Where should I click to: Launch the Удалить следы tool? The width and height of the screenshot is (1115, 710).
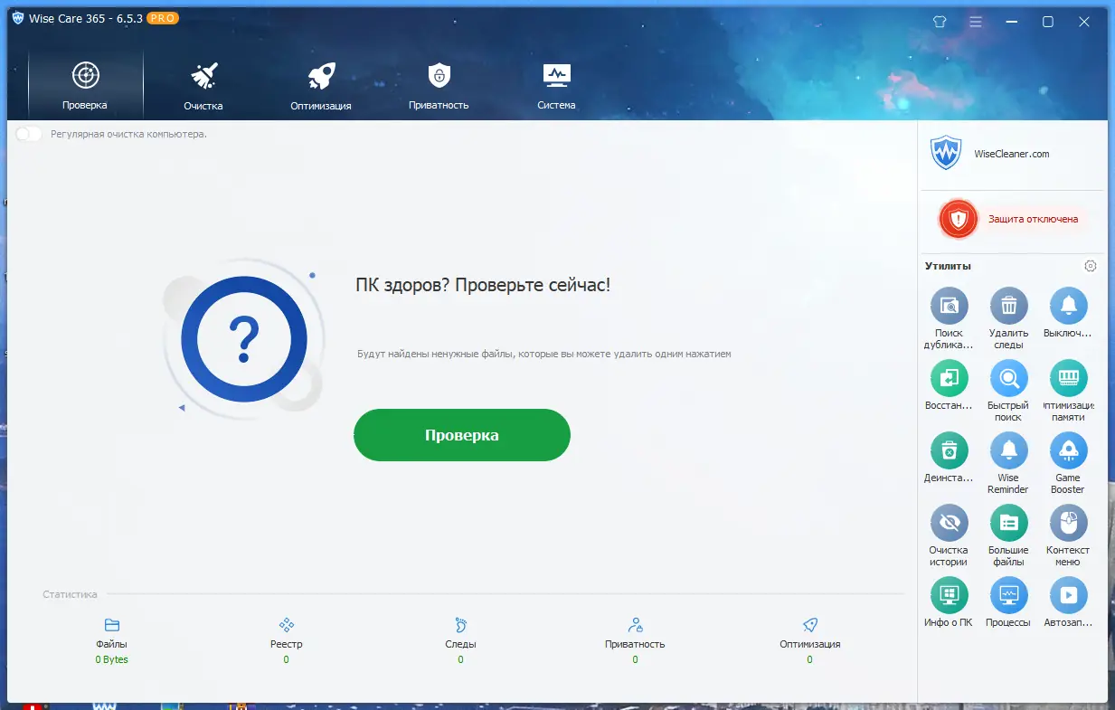[1008, 306]
